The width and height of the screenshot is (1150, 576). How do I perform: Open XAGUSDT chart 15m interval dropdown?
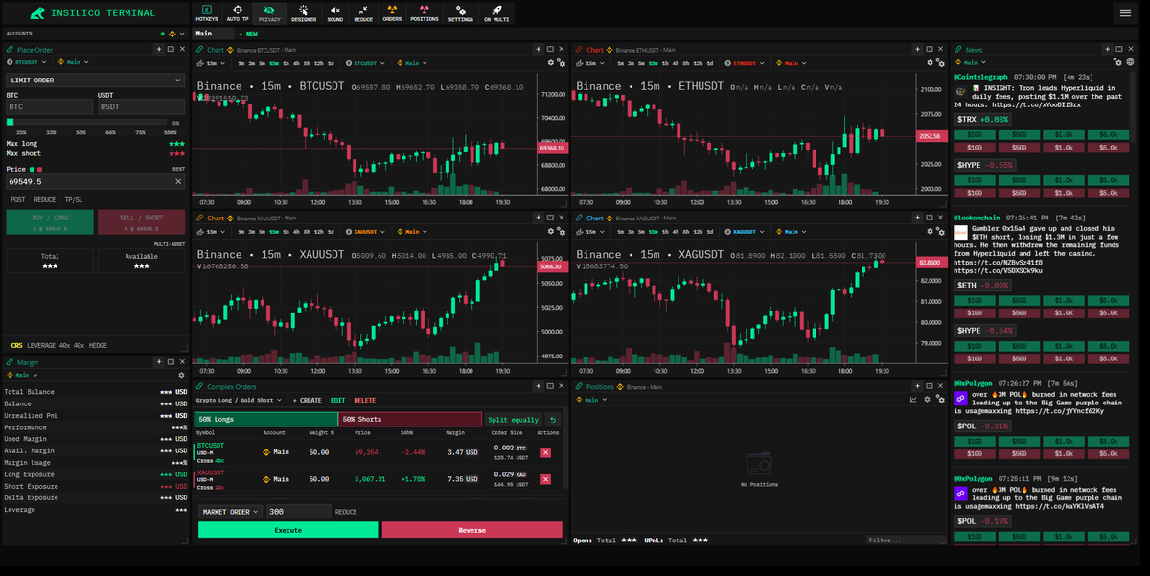[x=590, y=231]
